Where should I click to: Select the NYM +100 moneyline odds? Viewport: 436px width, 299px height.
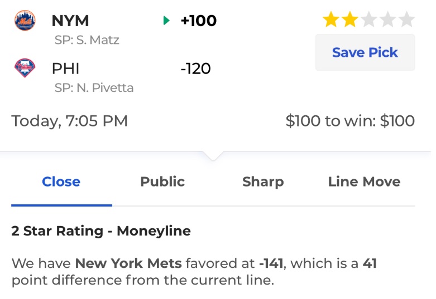(x=199, y=21)
